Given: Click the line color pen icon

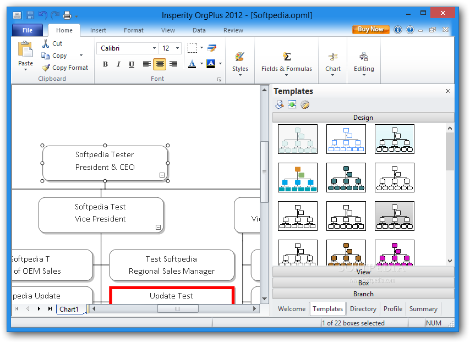Looking at the screenshot, I should pos(212,48).
